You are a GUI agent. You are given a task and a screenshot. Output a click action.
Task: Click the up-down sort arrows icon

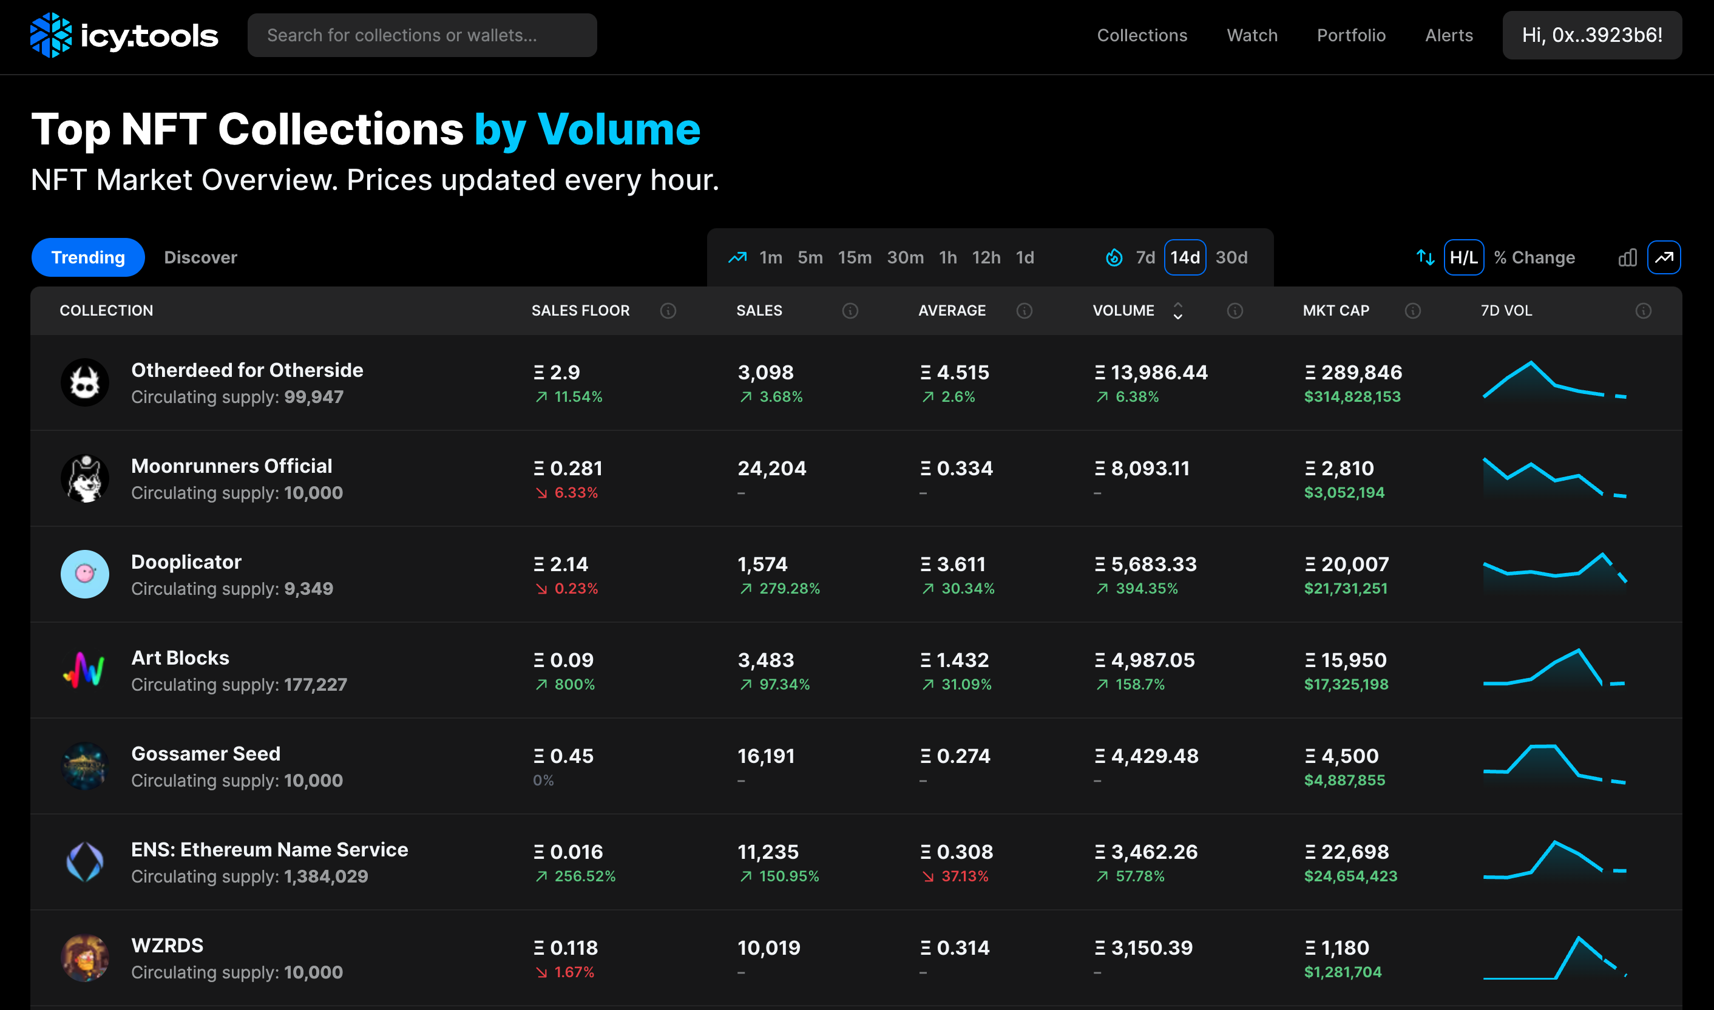pyautogui.click(x=1426, y=257)
